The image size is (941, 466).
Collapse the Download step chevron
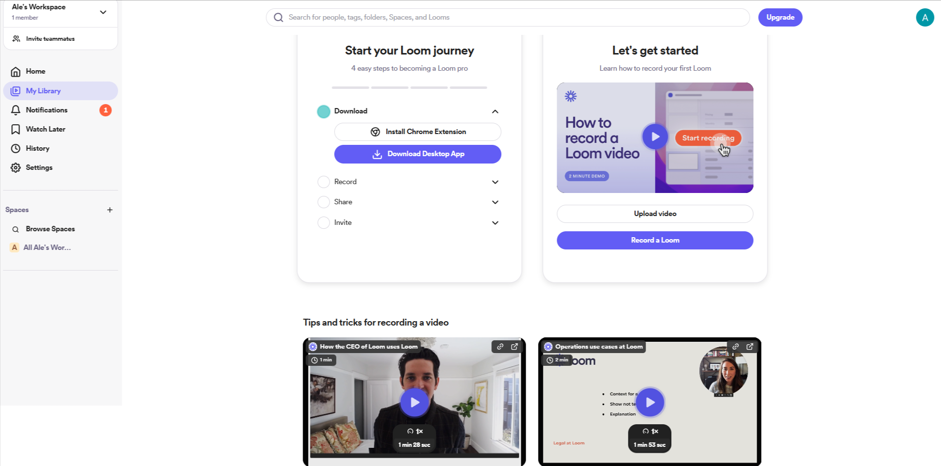pos(495,111)
